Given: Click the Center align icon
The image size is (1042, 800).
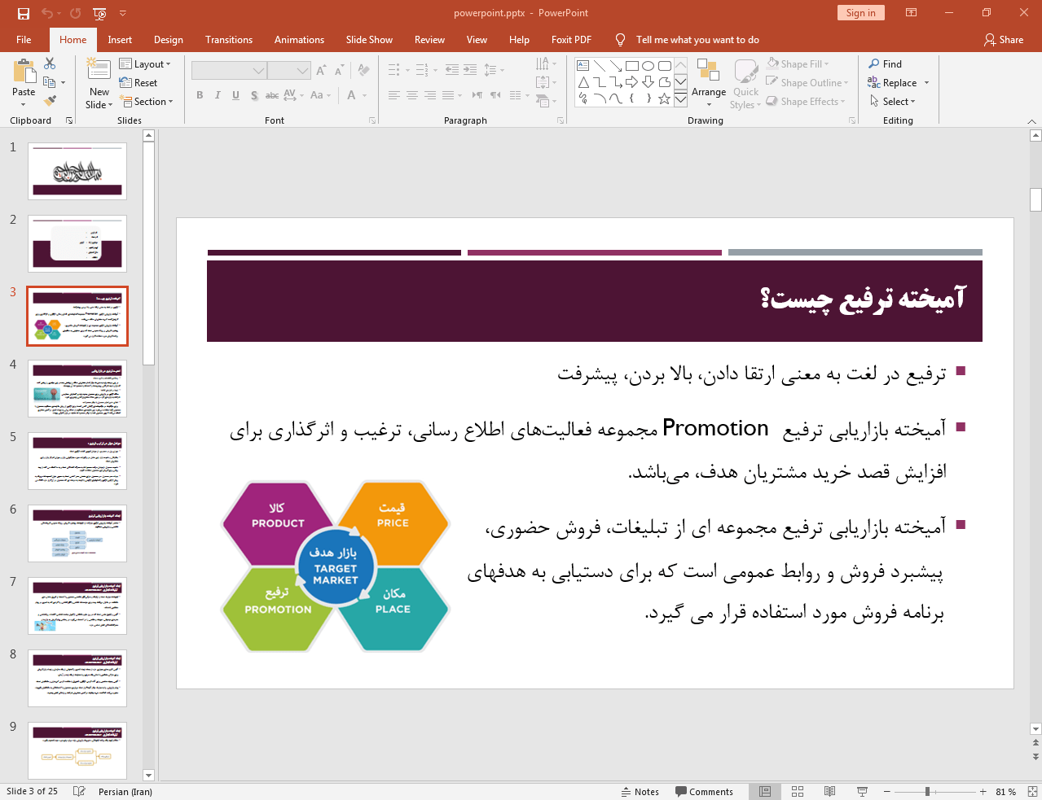Looking at the screenshot, I should [411, 95].
